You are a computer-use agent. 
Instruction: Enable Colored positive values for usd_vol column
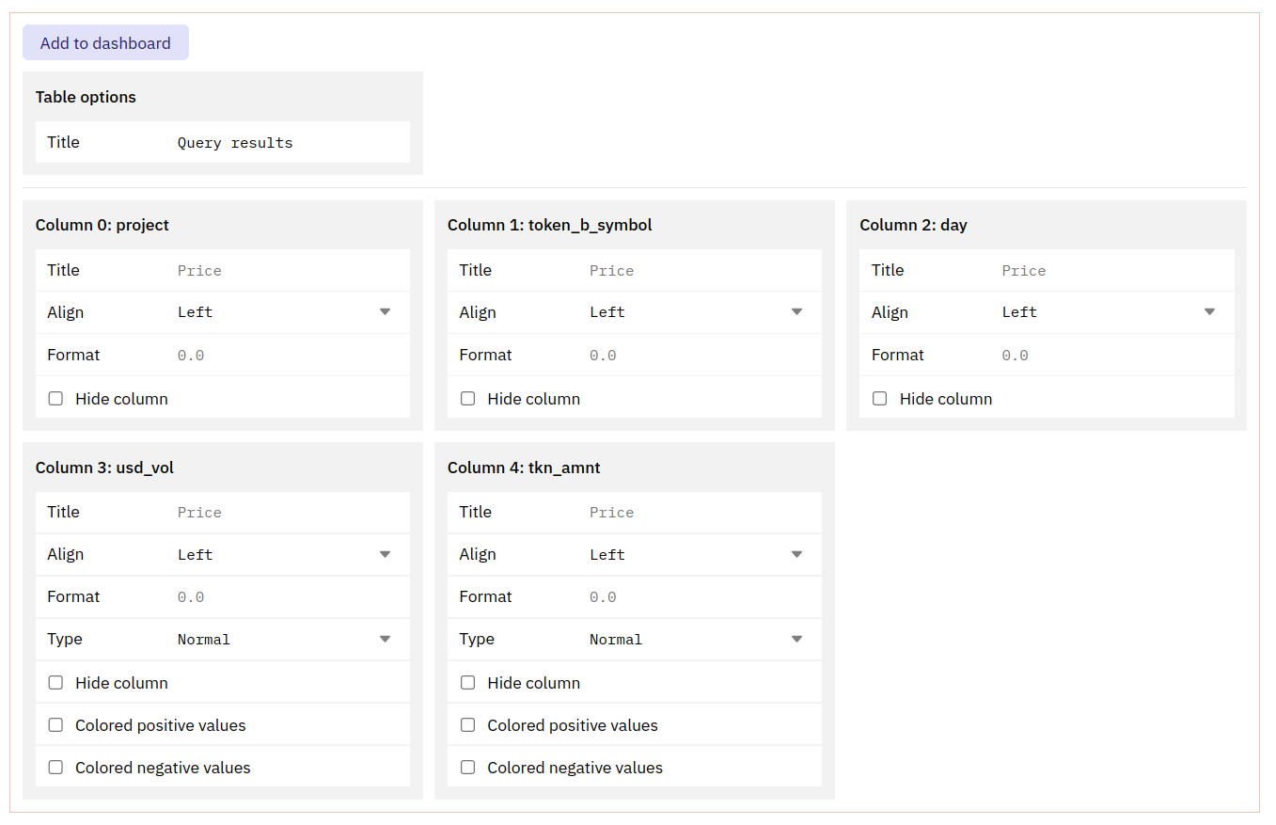tap(55, 724)
